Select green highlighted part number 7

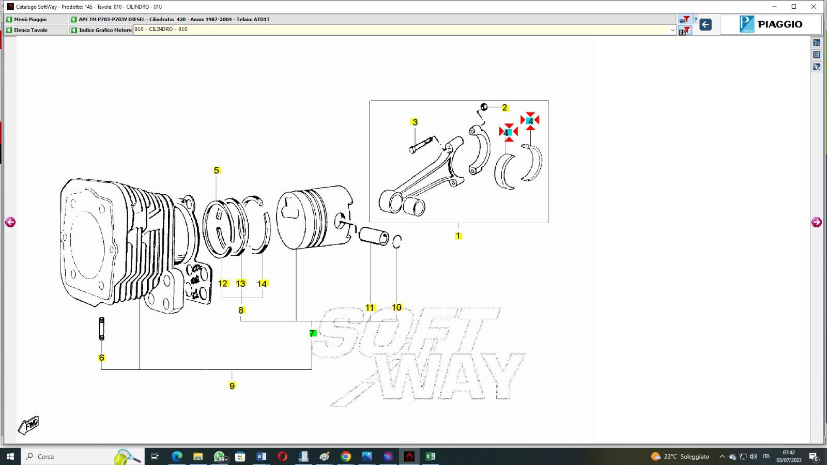(x=312, y=333)
